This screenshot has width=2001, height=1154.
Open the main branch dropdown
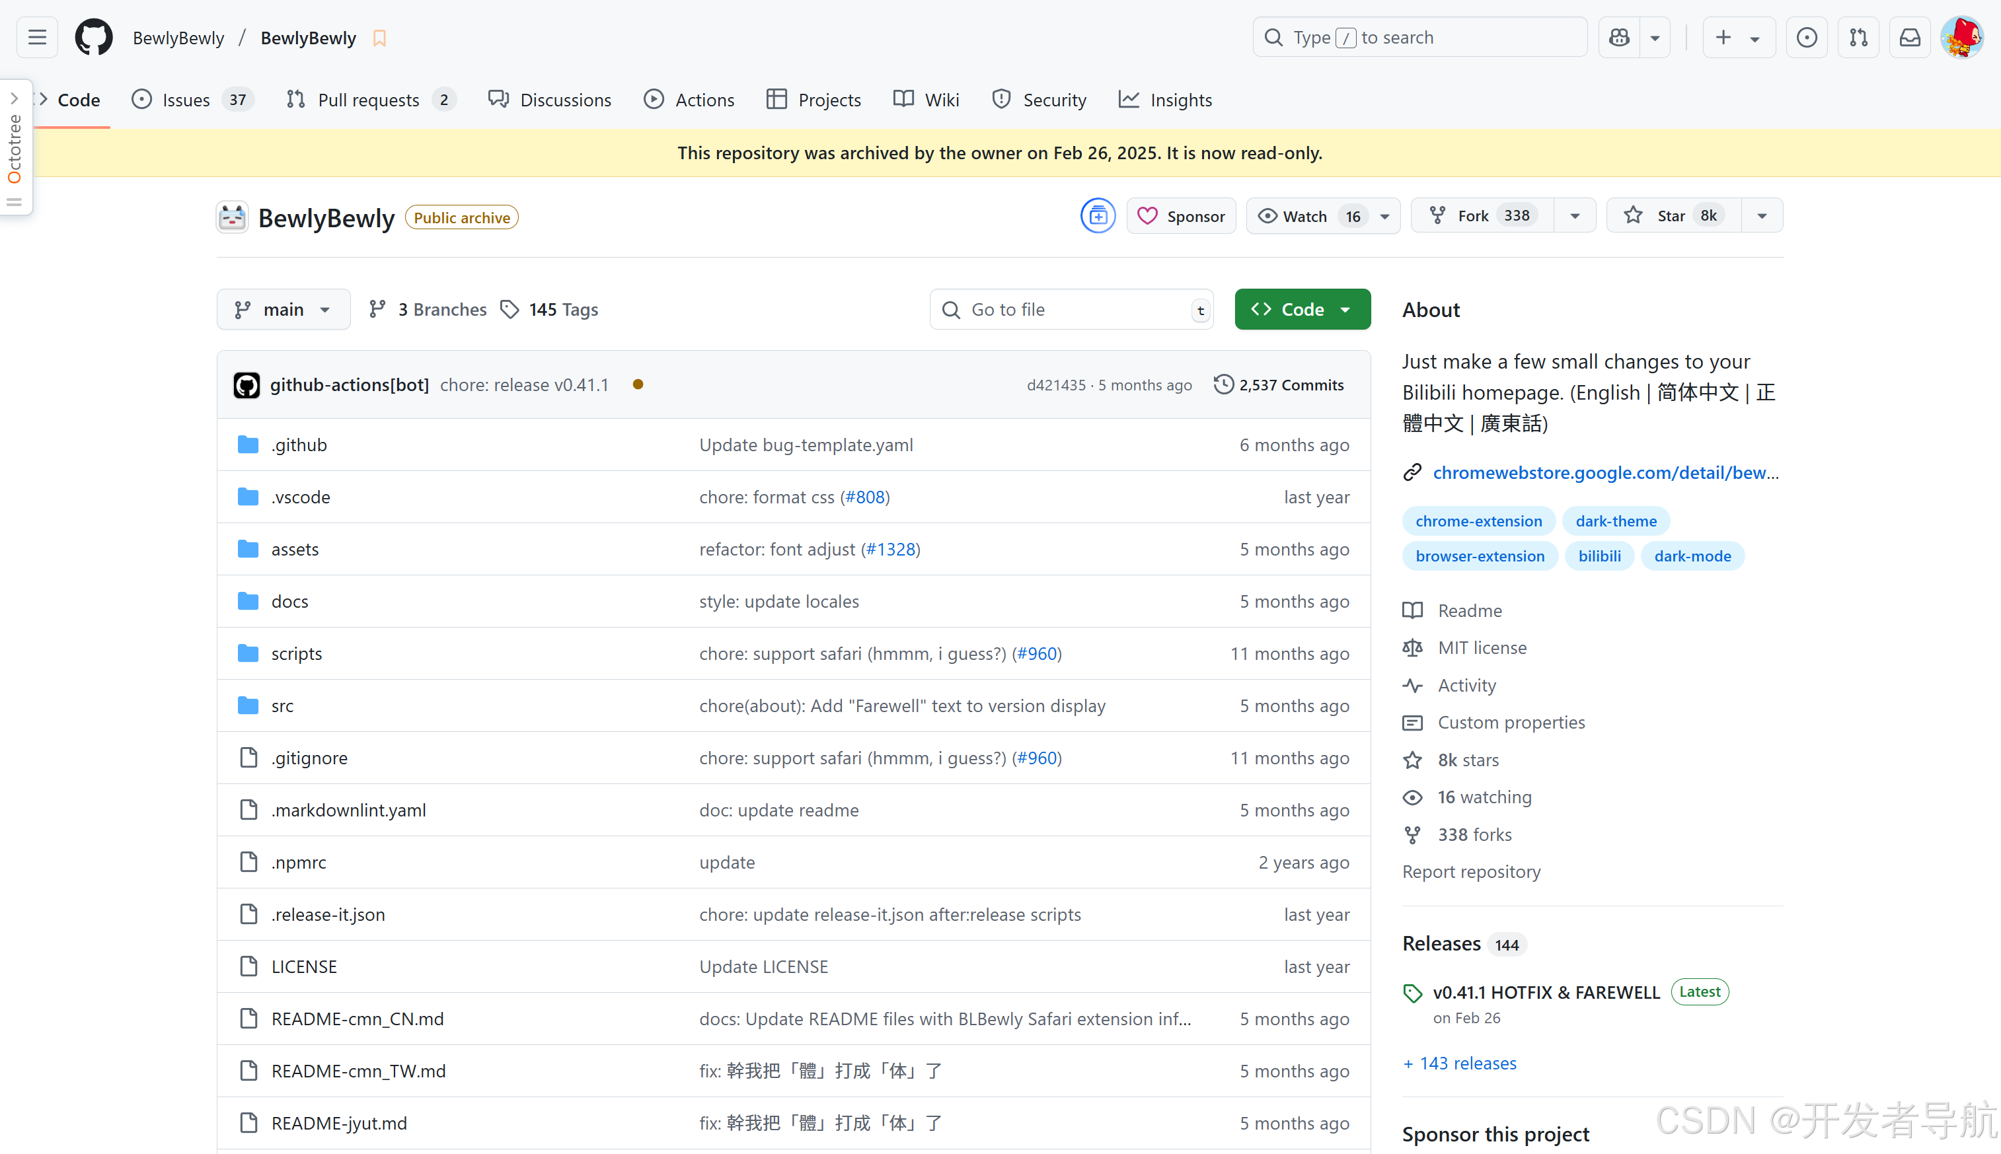tap(283, 309)
